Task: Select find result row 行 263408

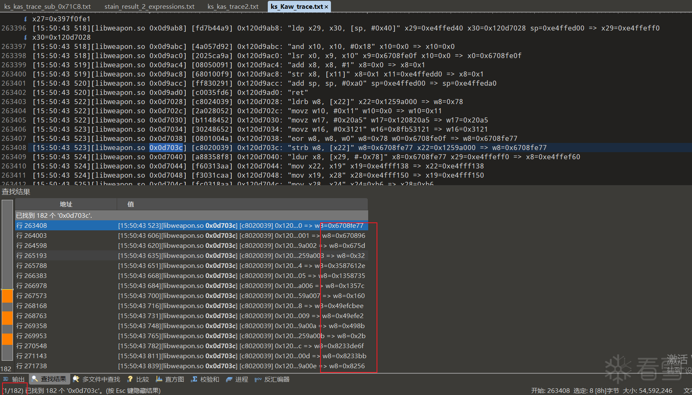Action: point(192,226)
